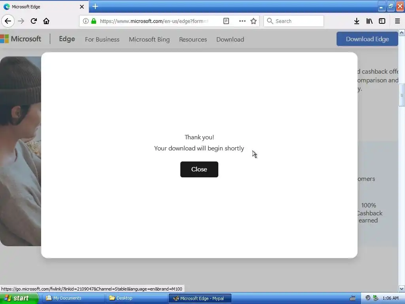Switch to Desktop taskbar window
The image size is (405, 304).
tap(136, 298)
